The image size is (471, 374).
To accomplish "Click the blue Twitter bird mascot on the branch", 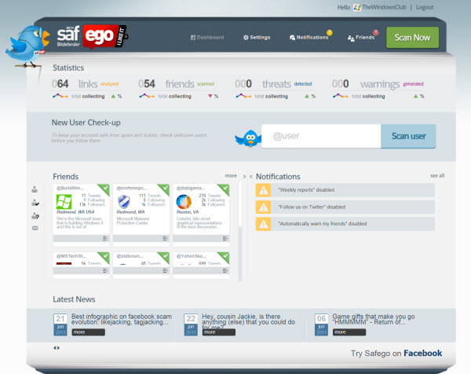I will 27,45.
